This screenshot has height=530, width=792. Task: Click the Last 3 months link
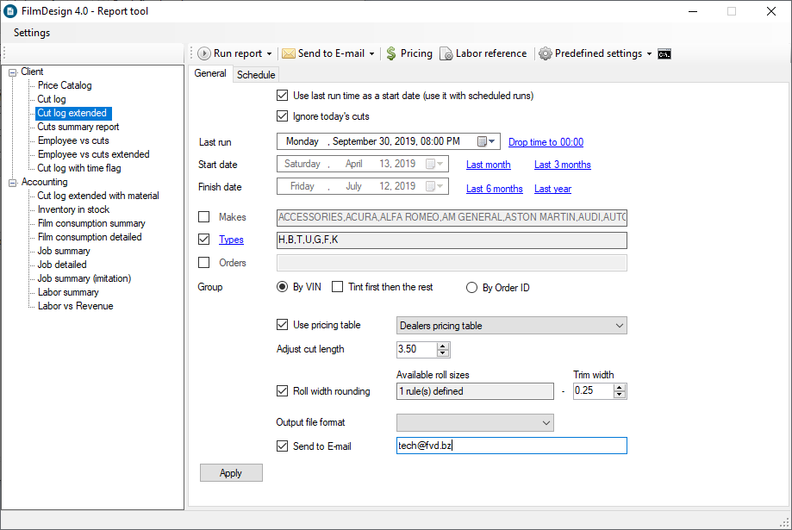[x=562, y=165]
